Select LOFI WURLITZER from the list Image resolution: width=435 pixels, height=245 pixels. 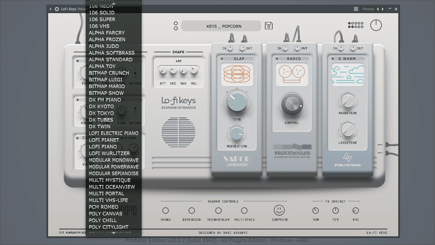109,153
